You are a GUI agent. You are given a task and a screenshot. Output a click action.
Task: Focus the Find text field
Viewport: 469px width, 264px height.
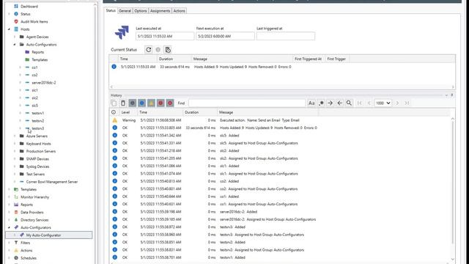click(x=247, y=103)
